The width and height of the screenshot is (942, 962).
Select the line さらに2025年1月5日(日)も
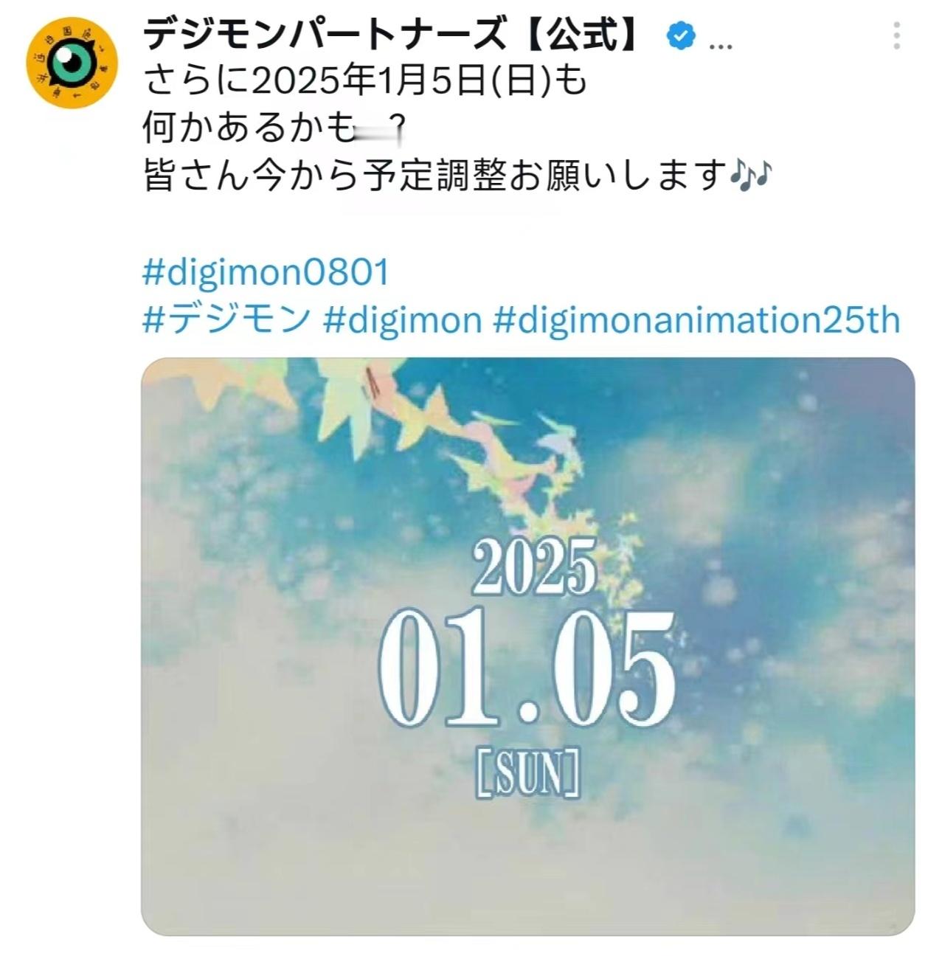pyautogui.click(x=365, y=80)
